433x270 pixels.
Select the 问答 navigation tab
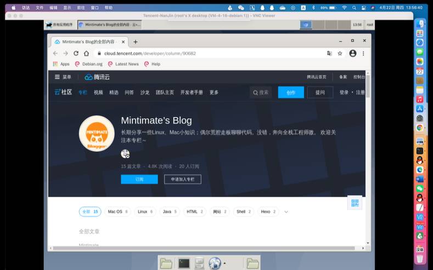[129, 93]
